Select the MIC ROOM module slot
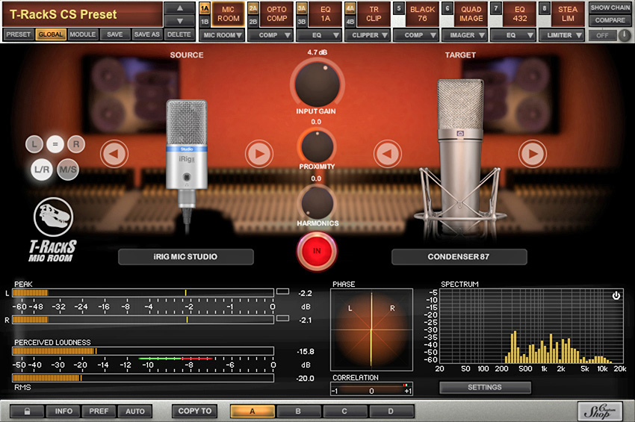The height and width of the screenshot is (422, 635). (x=228, y=14)
